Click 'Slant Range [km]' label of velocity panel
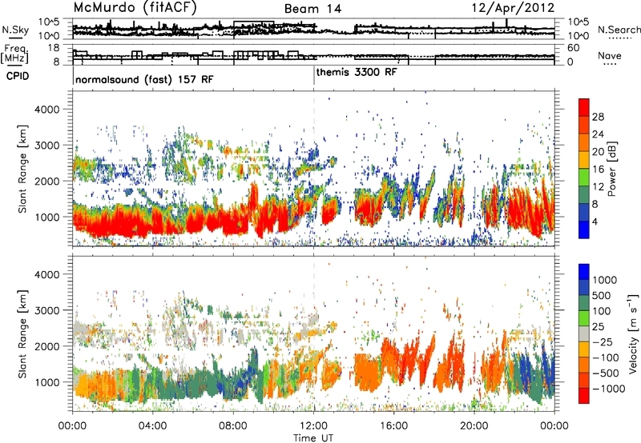This screenshot has width=641, height=443. click(x=23, y=334)
